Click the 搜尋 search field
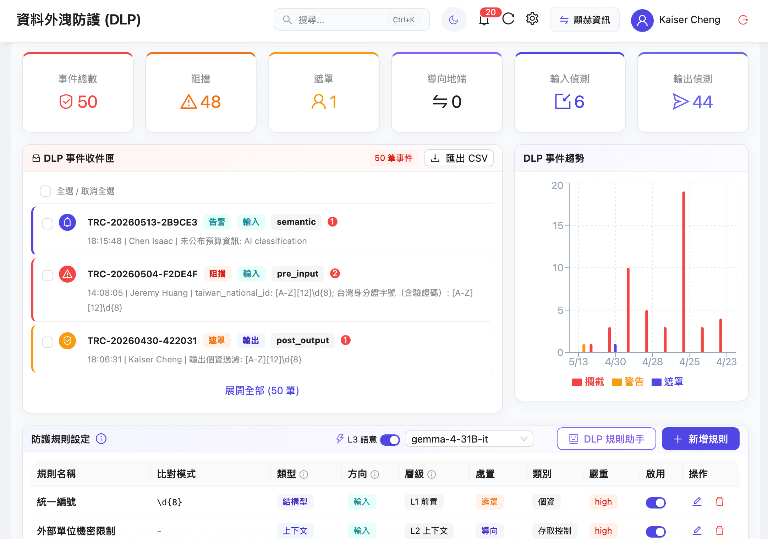Viewport: 768px width, 539px height. point(351,20)
